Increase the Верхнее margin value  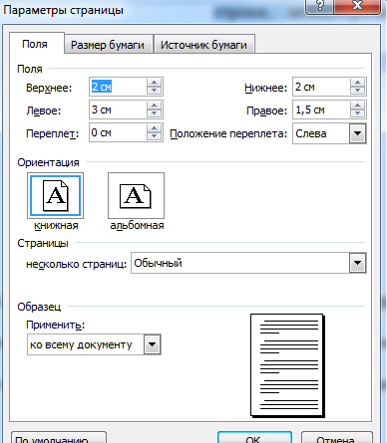(x=154, y=83)
